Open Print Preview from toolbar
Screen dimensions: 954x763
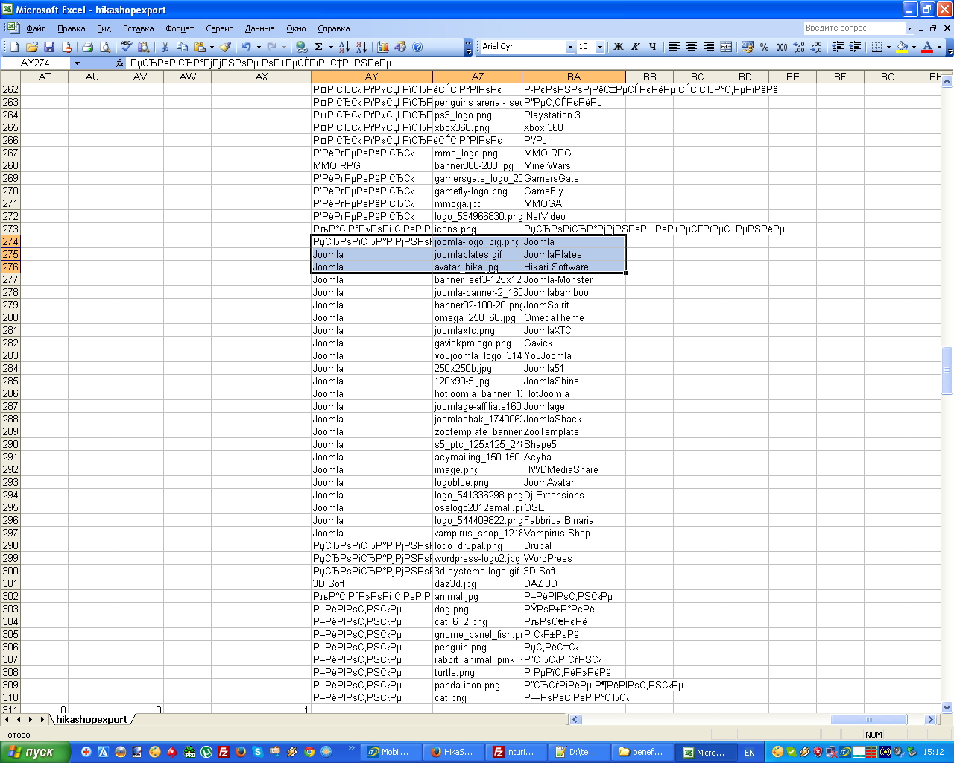(x=105, y=47)
